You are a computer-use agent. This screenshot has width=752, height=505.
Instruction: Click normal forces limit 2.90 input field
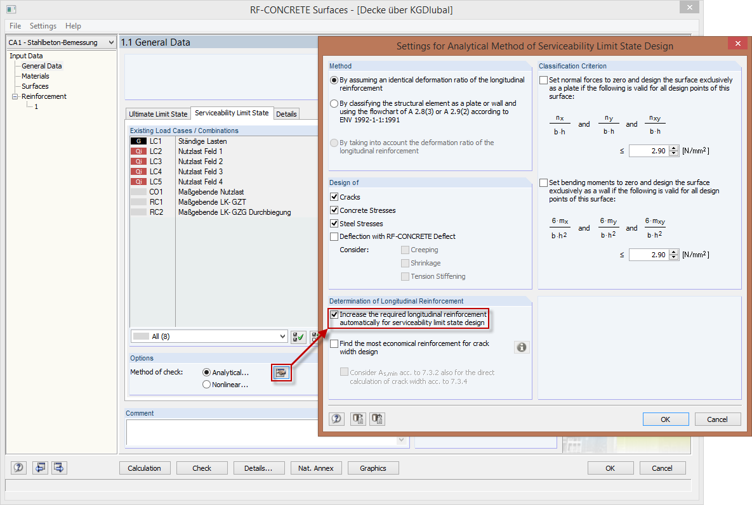(x=649, y=151)
